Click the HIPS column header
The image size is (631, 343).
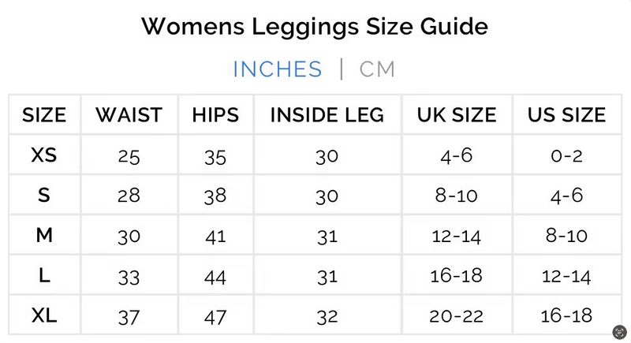215,115
